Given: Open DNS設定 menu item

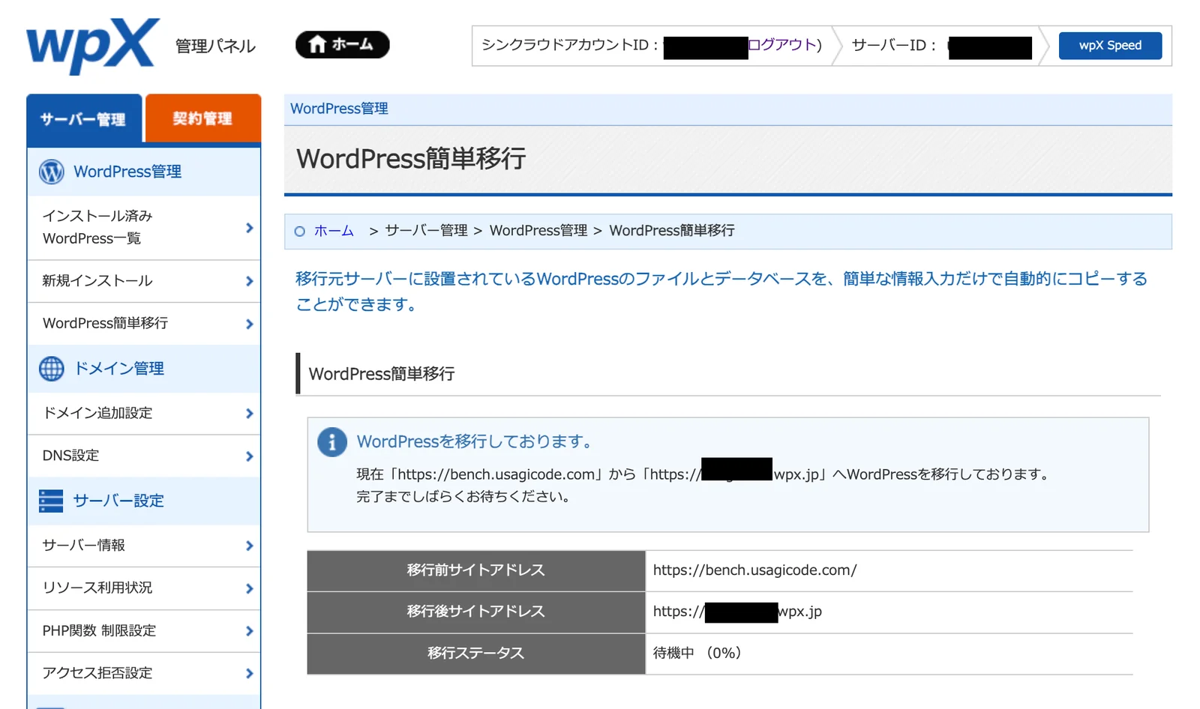Looking at the screenshot, I should [x=144, y=456].
